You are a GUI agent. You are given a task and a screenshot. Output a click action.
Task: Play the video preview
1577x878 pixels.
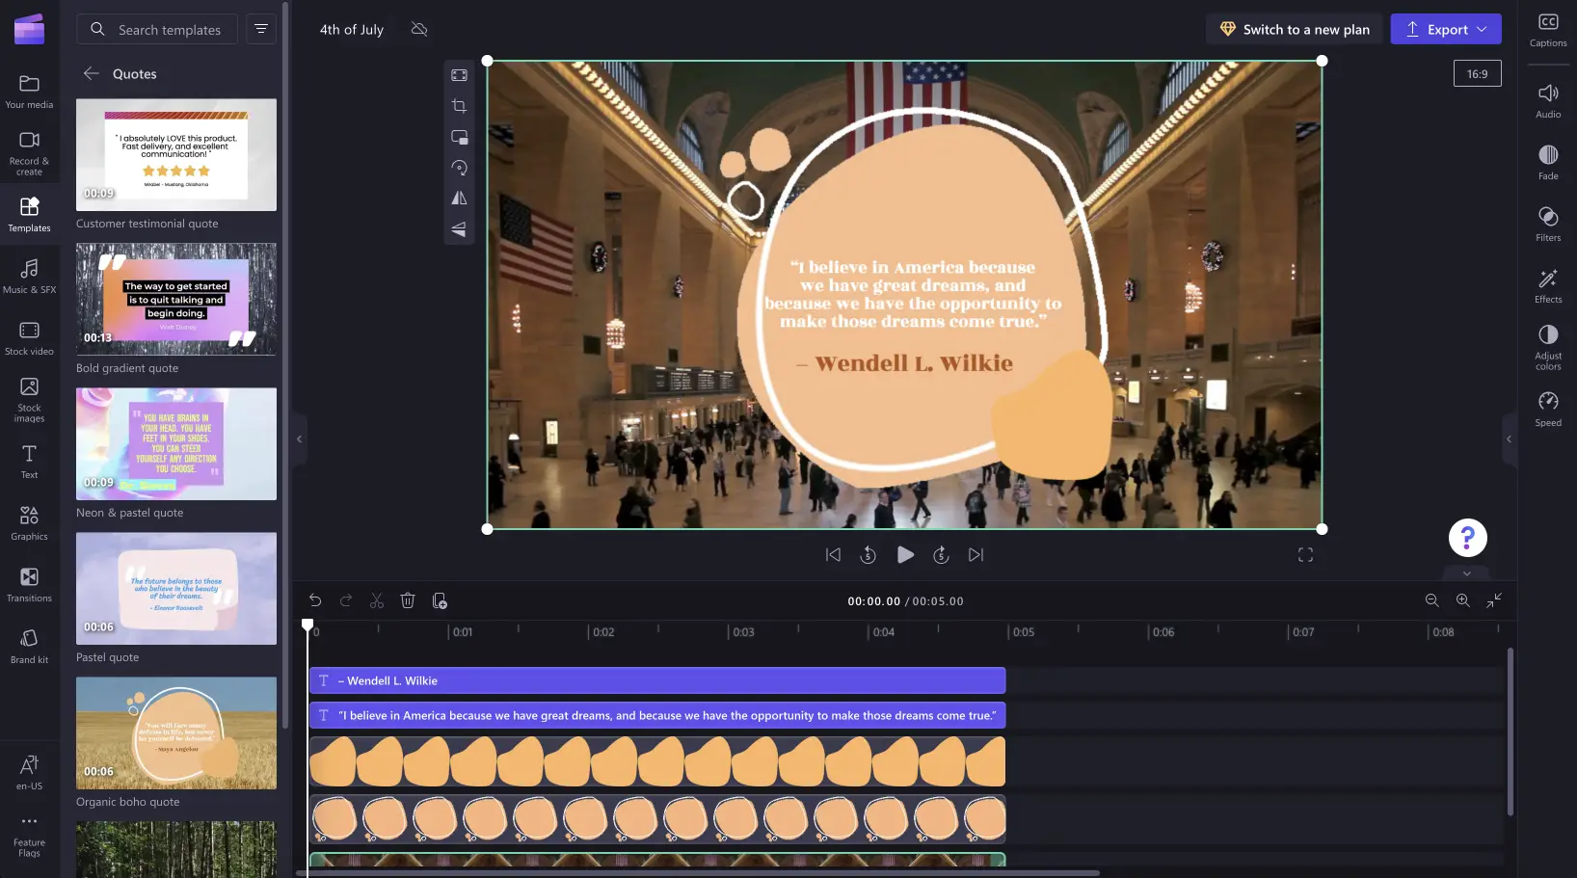click(x=905, y=554)
